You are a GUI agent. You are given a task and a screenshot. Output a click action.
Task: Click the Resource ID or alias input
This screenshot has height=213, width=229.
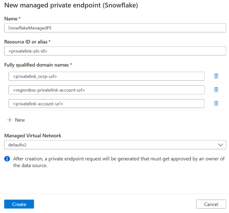(x=115, y=51)
